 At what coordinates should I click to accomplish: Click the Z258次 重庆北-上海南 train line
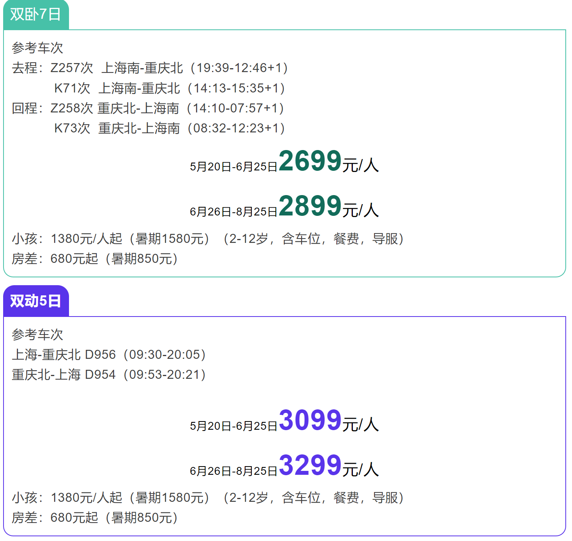[167, 108]
